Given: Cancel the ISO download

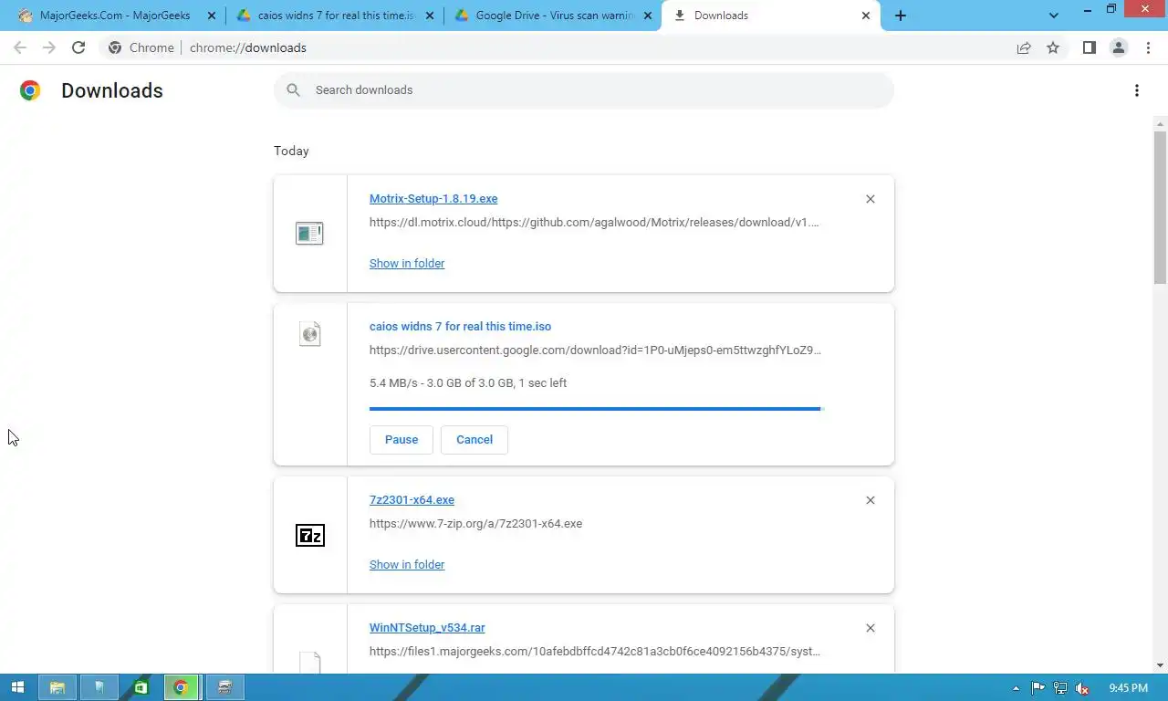Looking at the screenshot, I should pyautogui.click(x=474, y=440).
